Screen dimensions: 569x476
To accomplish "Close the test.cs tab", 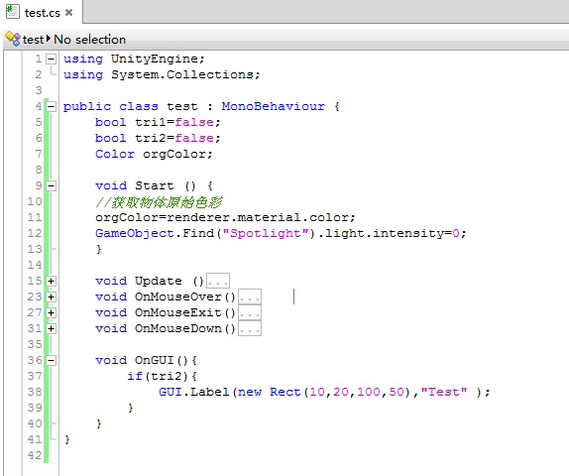I will pyautogui.click(x=68, y=13).
